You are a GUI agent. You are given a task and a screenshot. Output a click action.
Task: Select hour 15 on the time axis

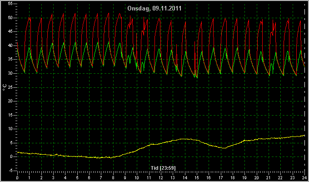click(197, 177)
